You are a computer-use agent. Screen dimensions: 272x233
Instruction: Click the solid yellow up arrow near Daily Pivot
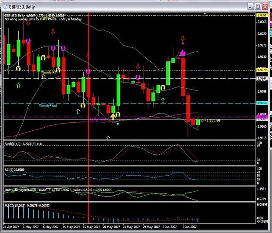click(x=113, y=117)
